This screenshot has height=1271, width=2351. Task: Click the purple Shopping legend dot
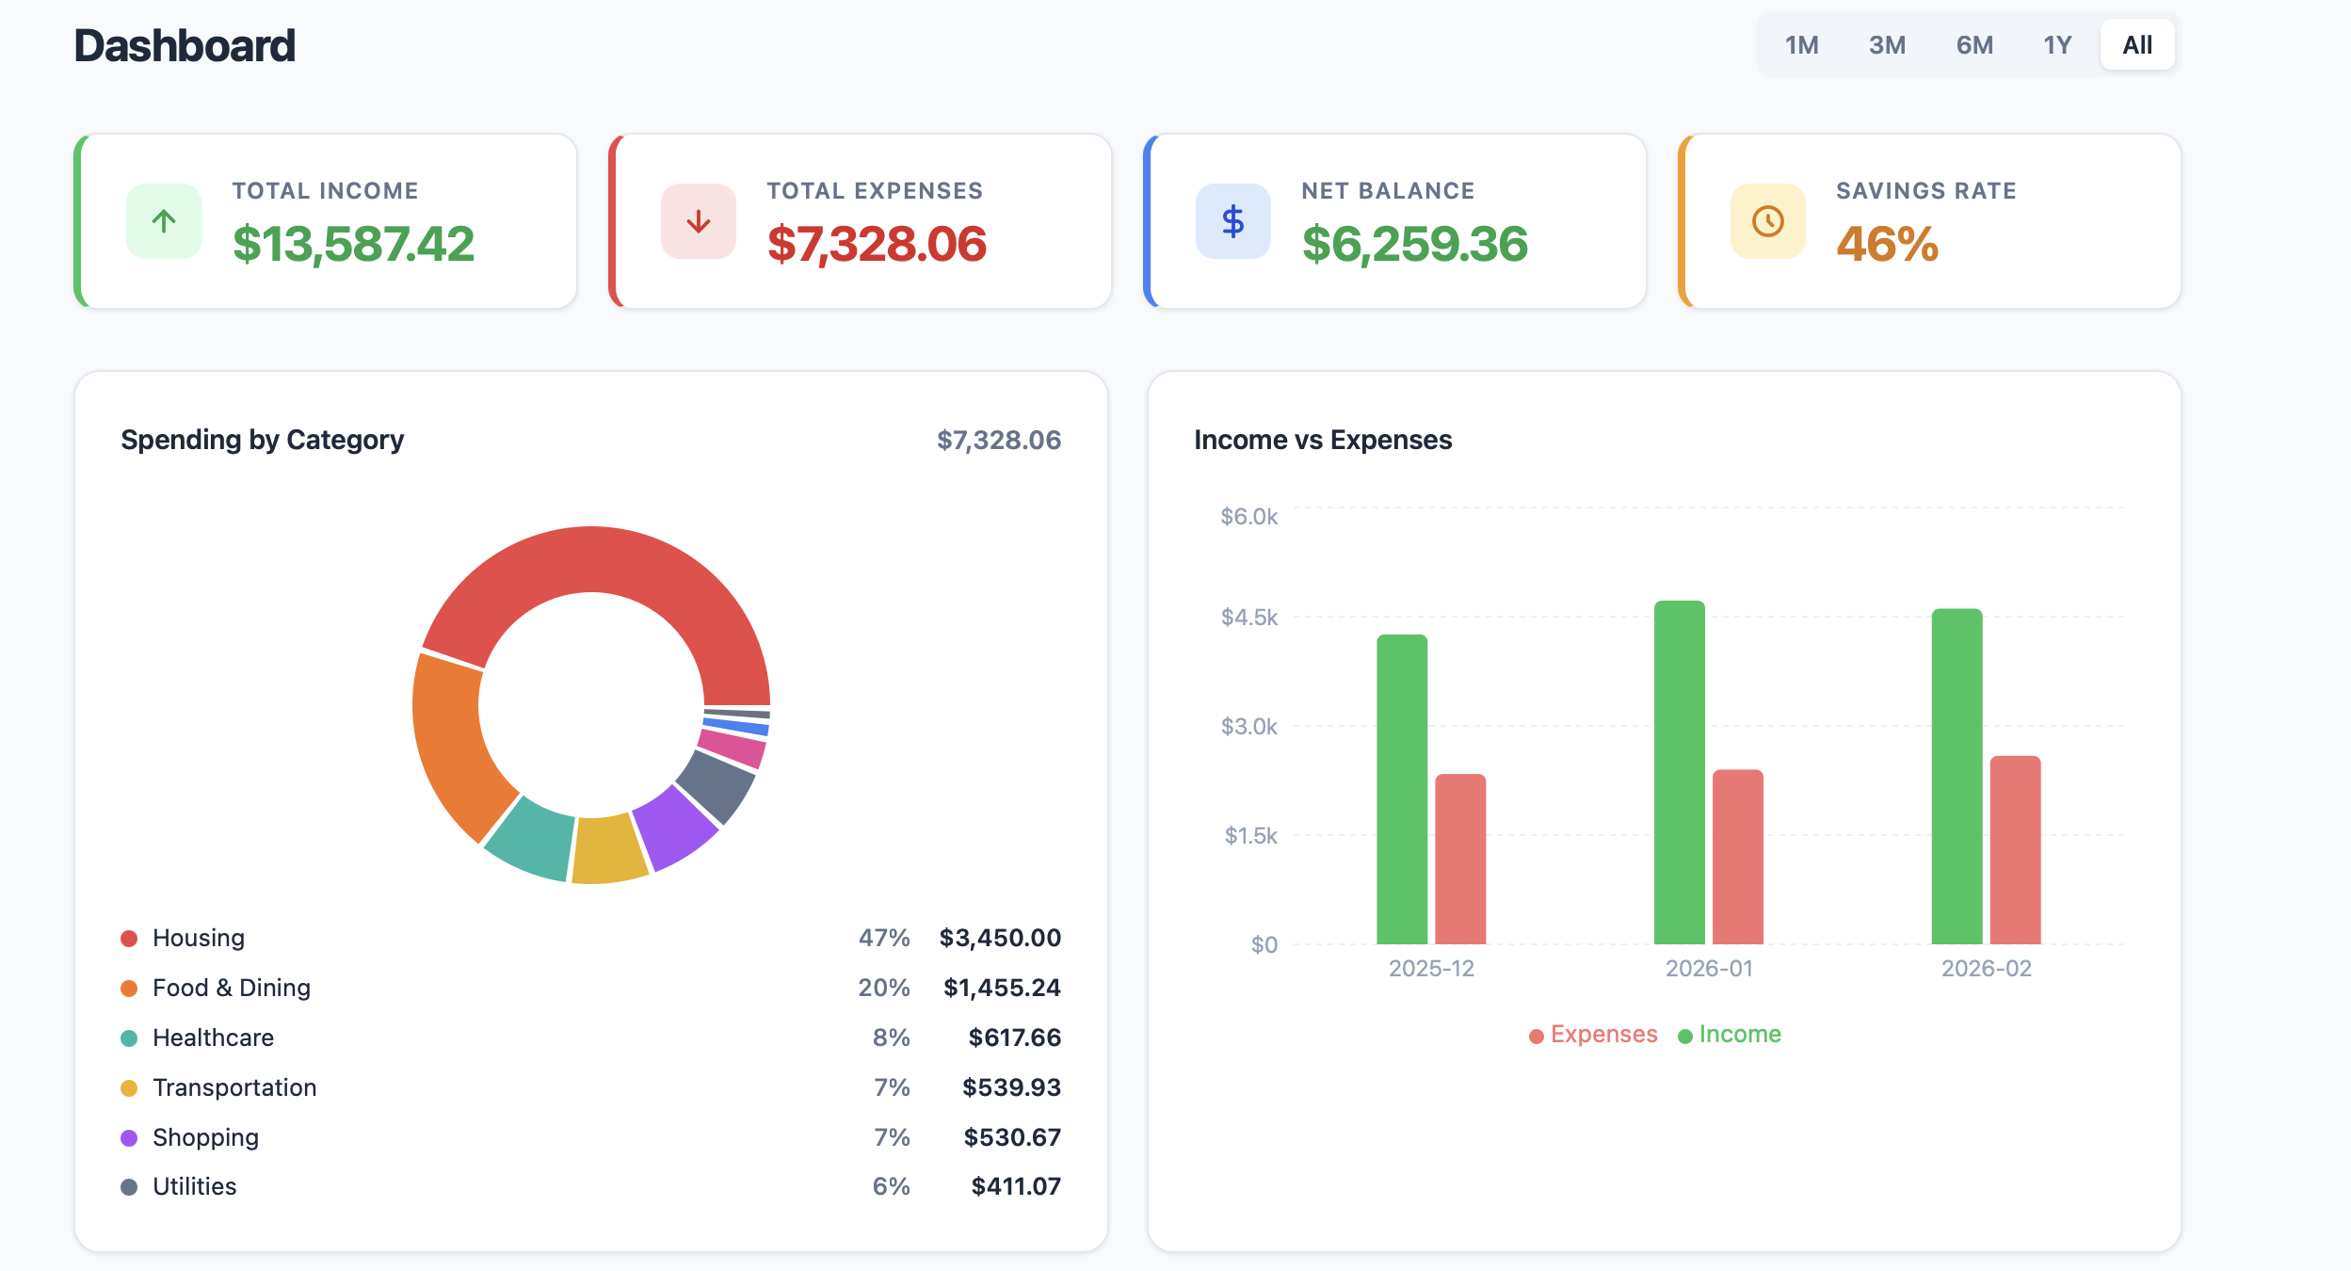pos(129,1138)
